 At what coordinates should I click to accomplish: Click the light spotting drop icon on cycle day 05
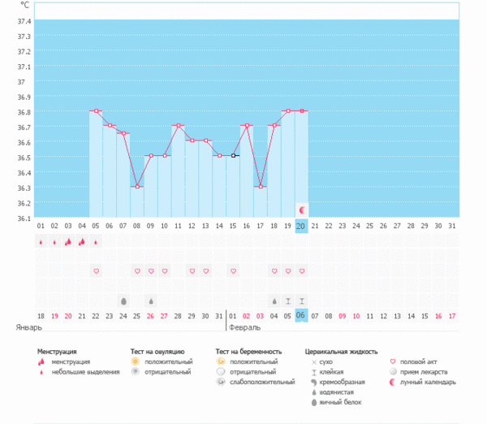click(x=96, y=241)
